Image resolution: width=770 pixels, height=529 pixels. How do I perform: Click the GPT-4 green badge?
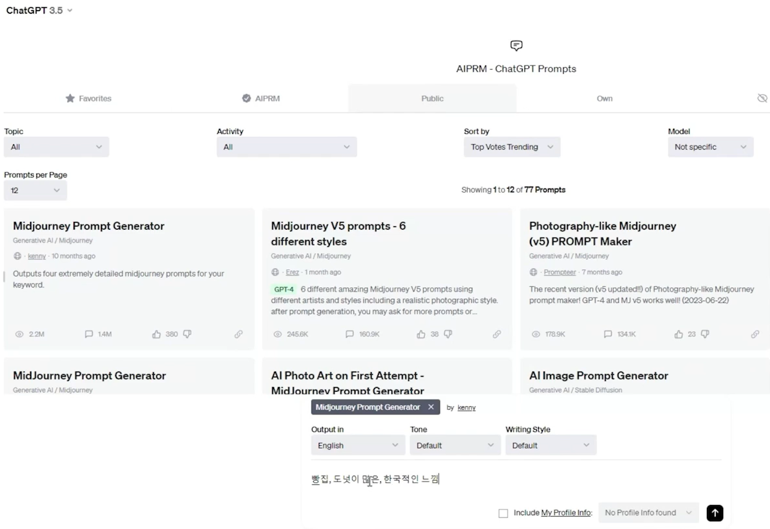point(284,290)
